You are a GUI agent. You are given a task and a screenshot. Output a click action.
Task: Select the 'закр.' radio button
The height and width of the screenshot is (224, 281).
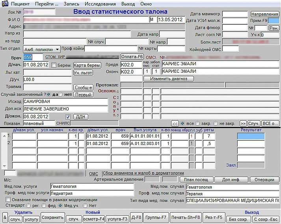[197, 123]
